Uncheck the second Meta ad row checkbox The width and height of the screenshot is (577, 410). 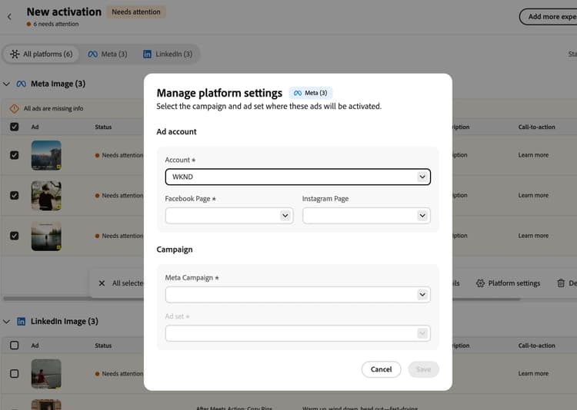(x=15, y=196)
